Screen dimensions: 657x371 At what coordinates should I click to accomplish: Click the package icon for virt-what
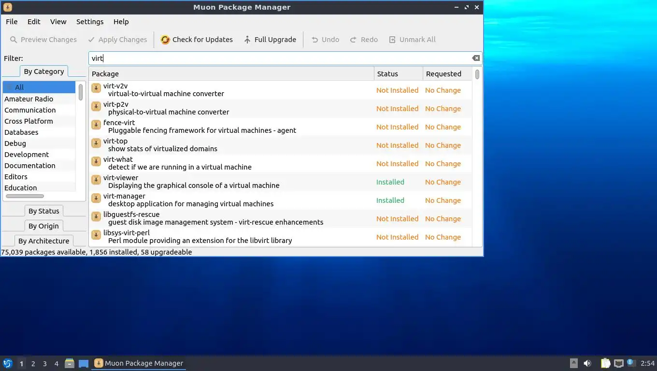coord(96,161)
